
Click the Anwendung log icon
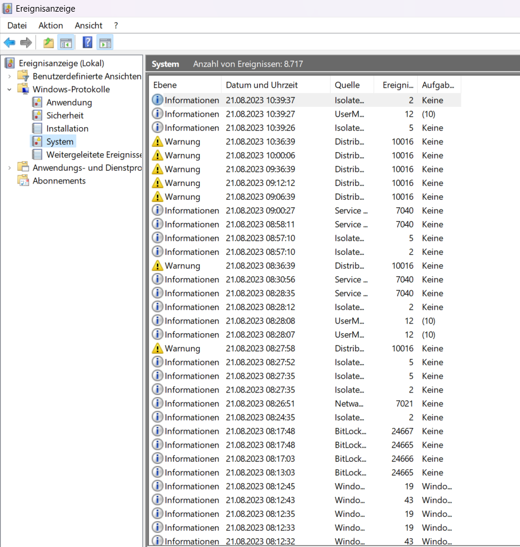click(x=37, y=102)
